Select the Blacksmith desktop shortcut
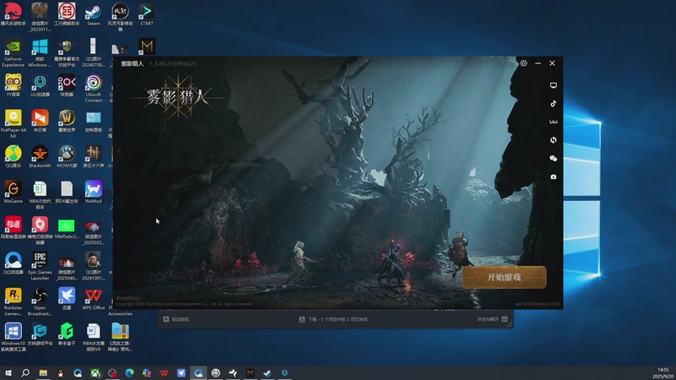The width and height of the screenshot is (676, 380). pos(40,157)
